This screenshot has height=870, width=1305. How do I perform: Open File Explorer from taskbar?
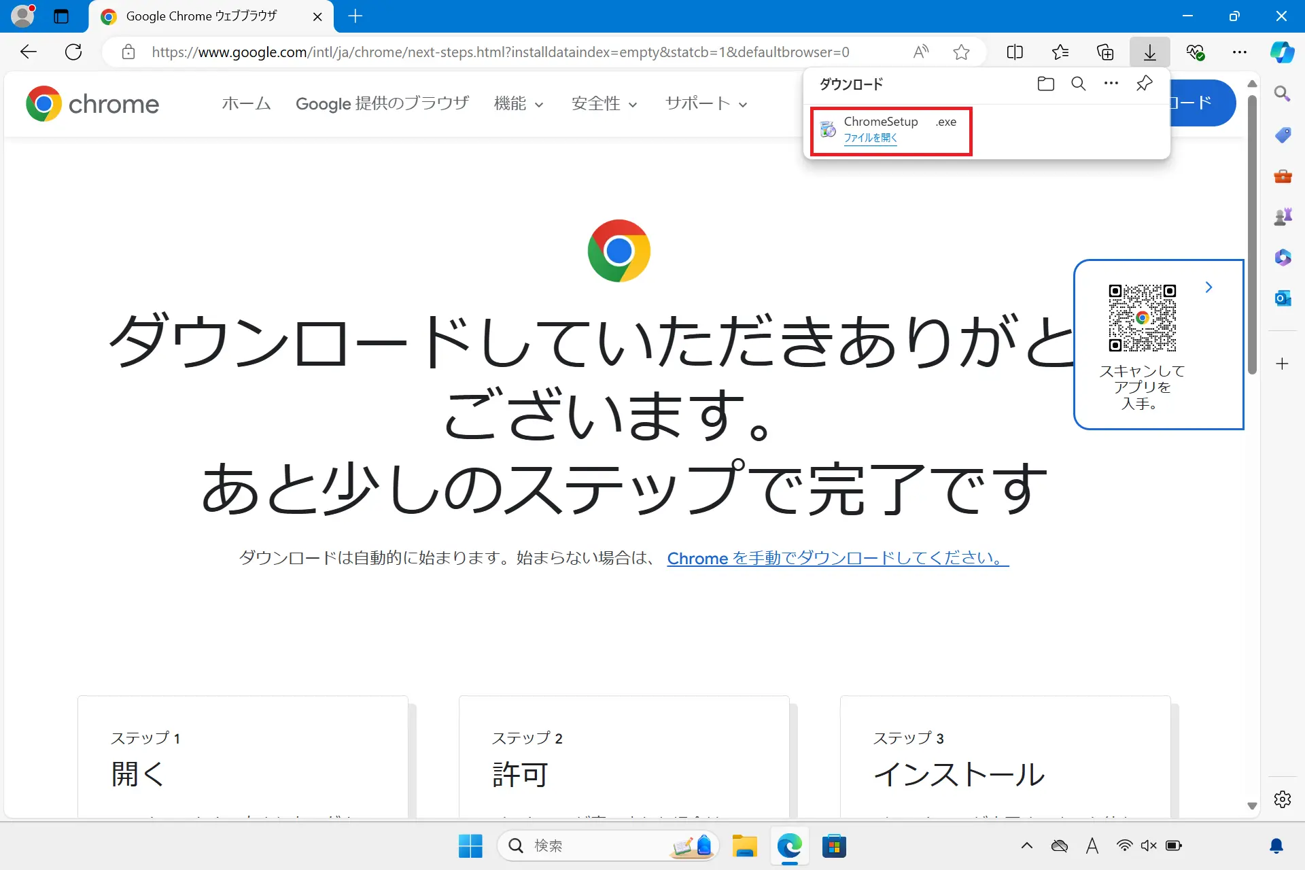[745, 846]
